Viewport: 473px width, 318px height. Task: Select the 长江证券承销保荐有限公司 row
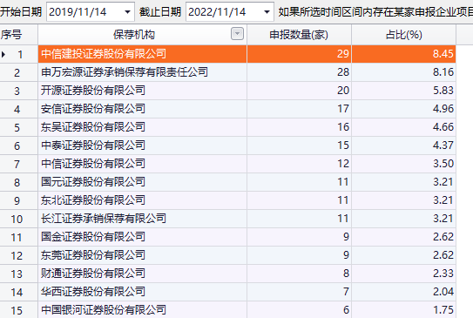click(x=227, y=219)
